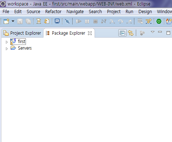
Task: Click the Open Console monitor icon
Action: [x=57, y=21]
